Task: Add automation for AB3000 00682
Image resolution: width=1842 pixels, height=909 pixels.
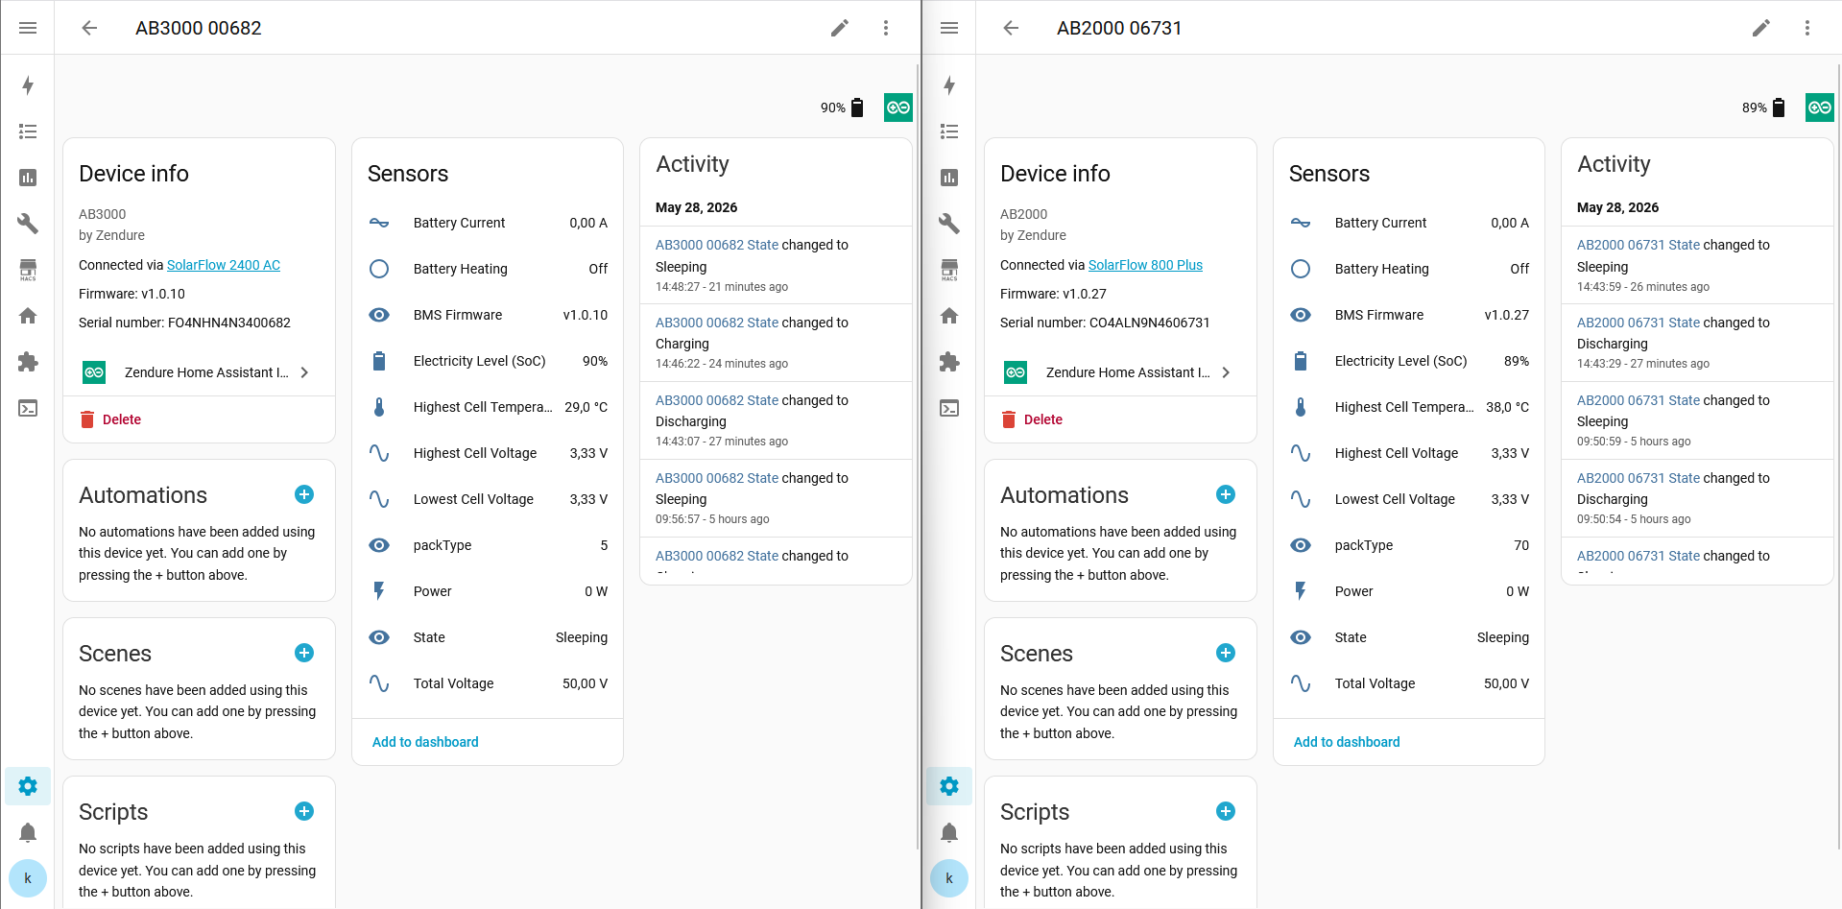Action: 304,494
